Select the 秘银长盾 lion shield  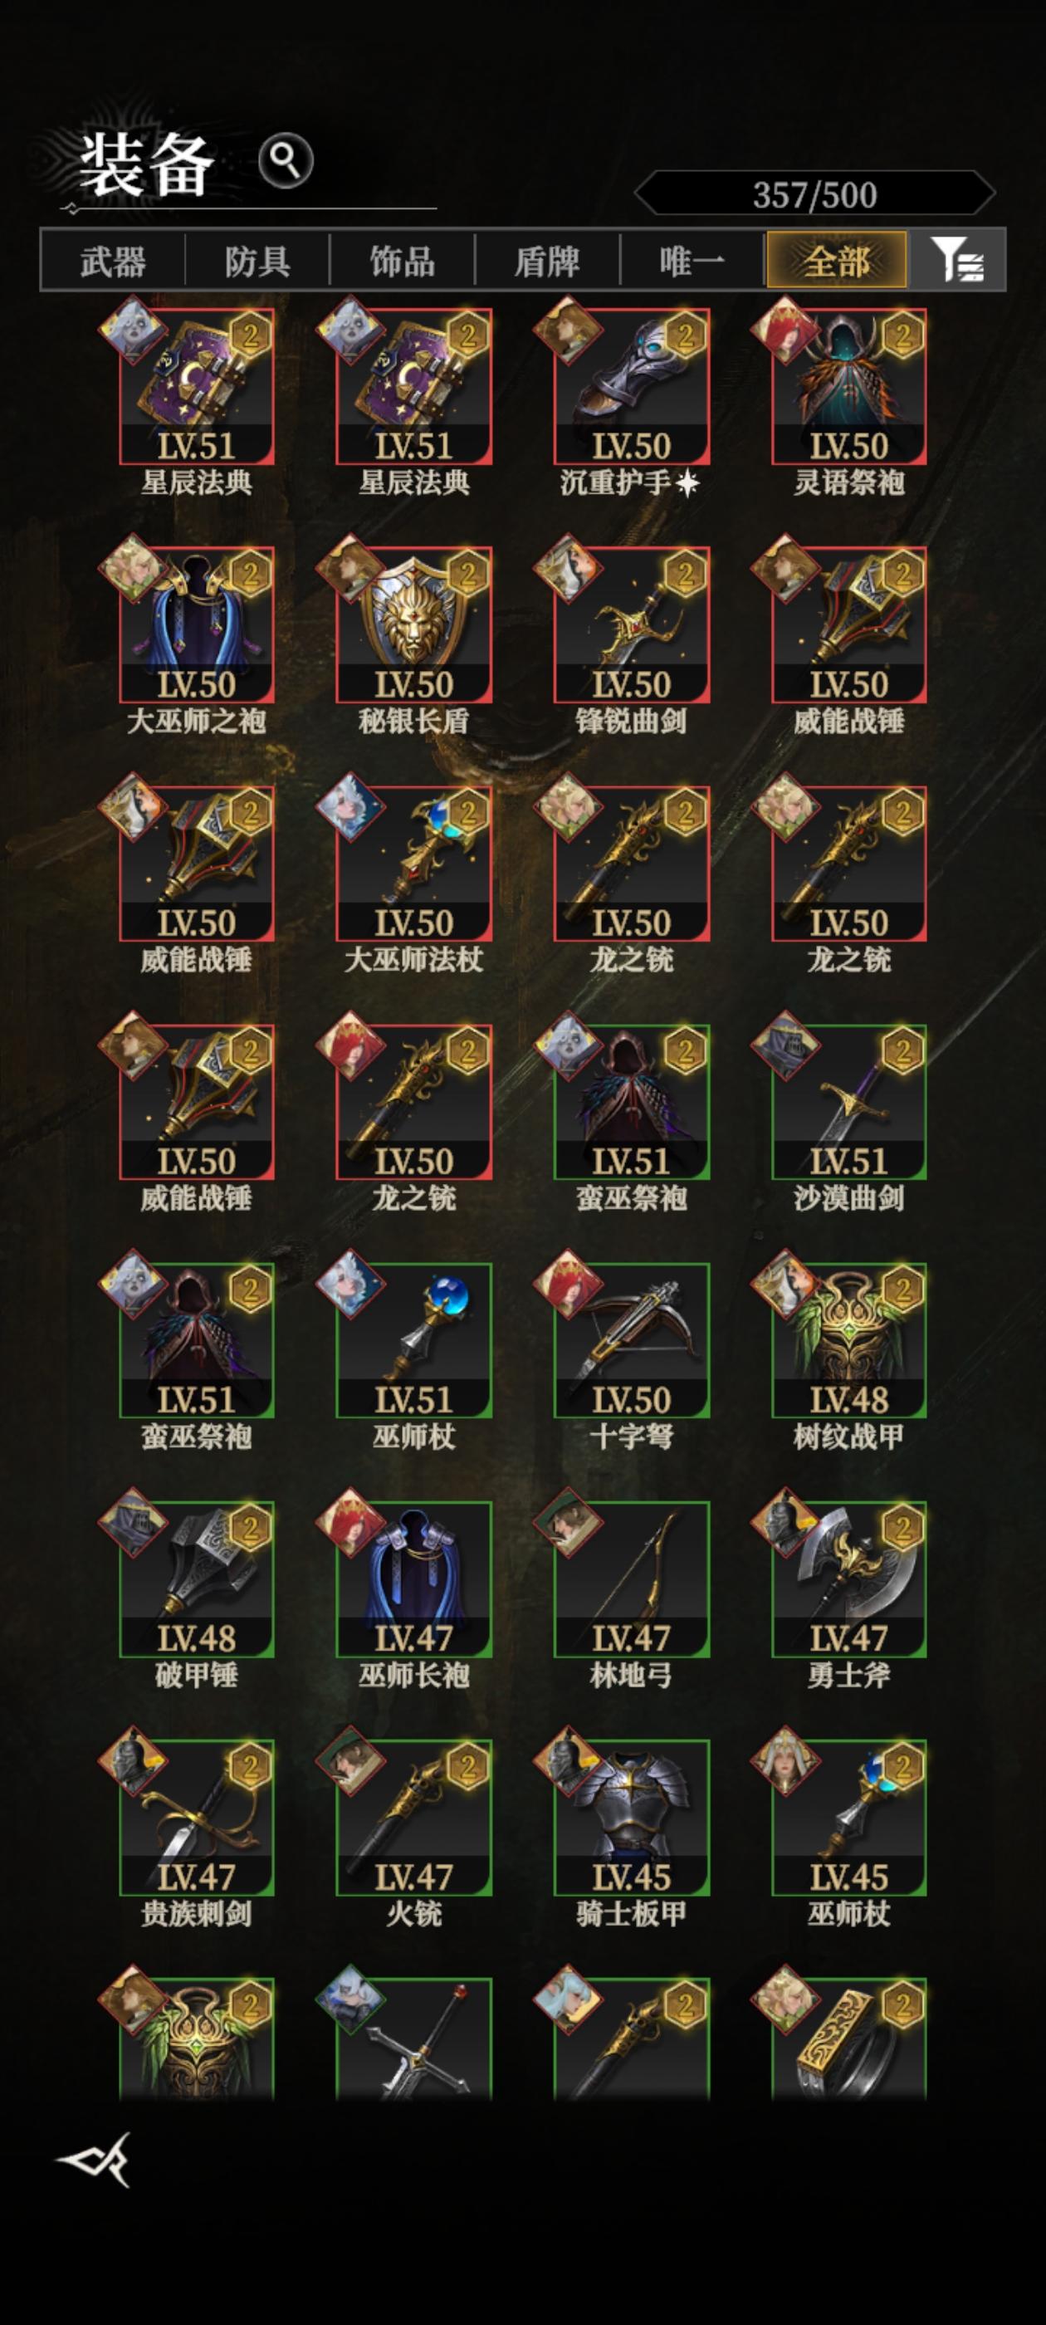(413, 624)
